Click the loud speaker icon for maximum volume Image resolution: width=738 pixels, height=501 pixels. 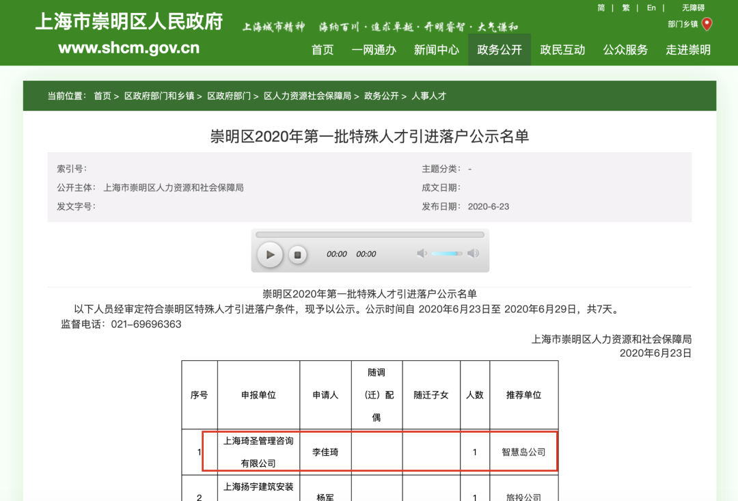[473, 254]
